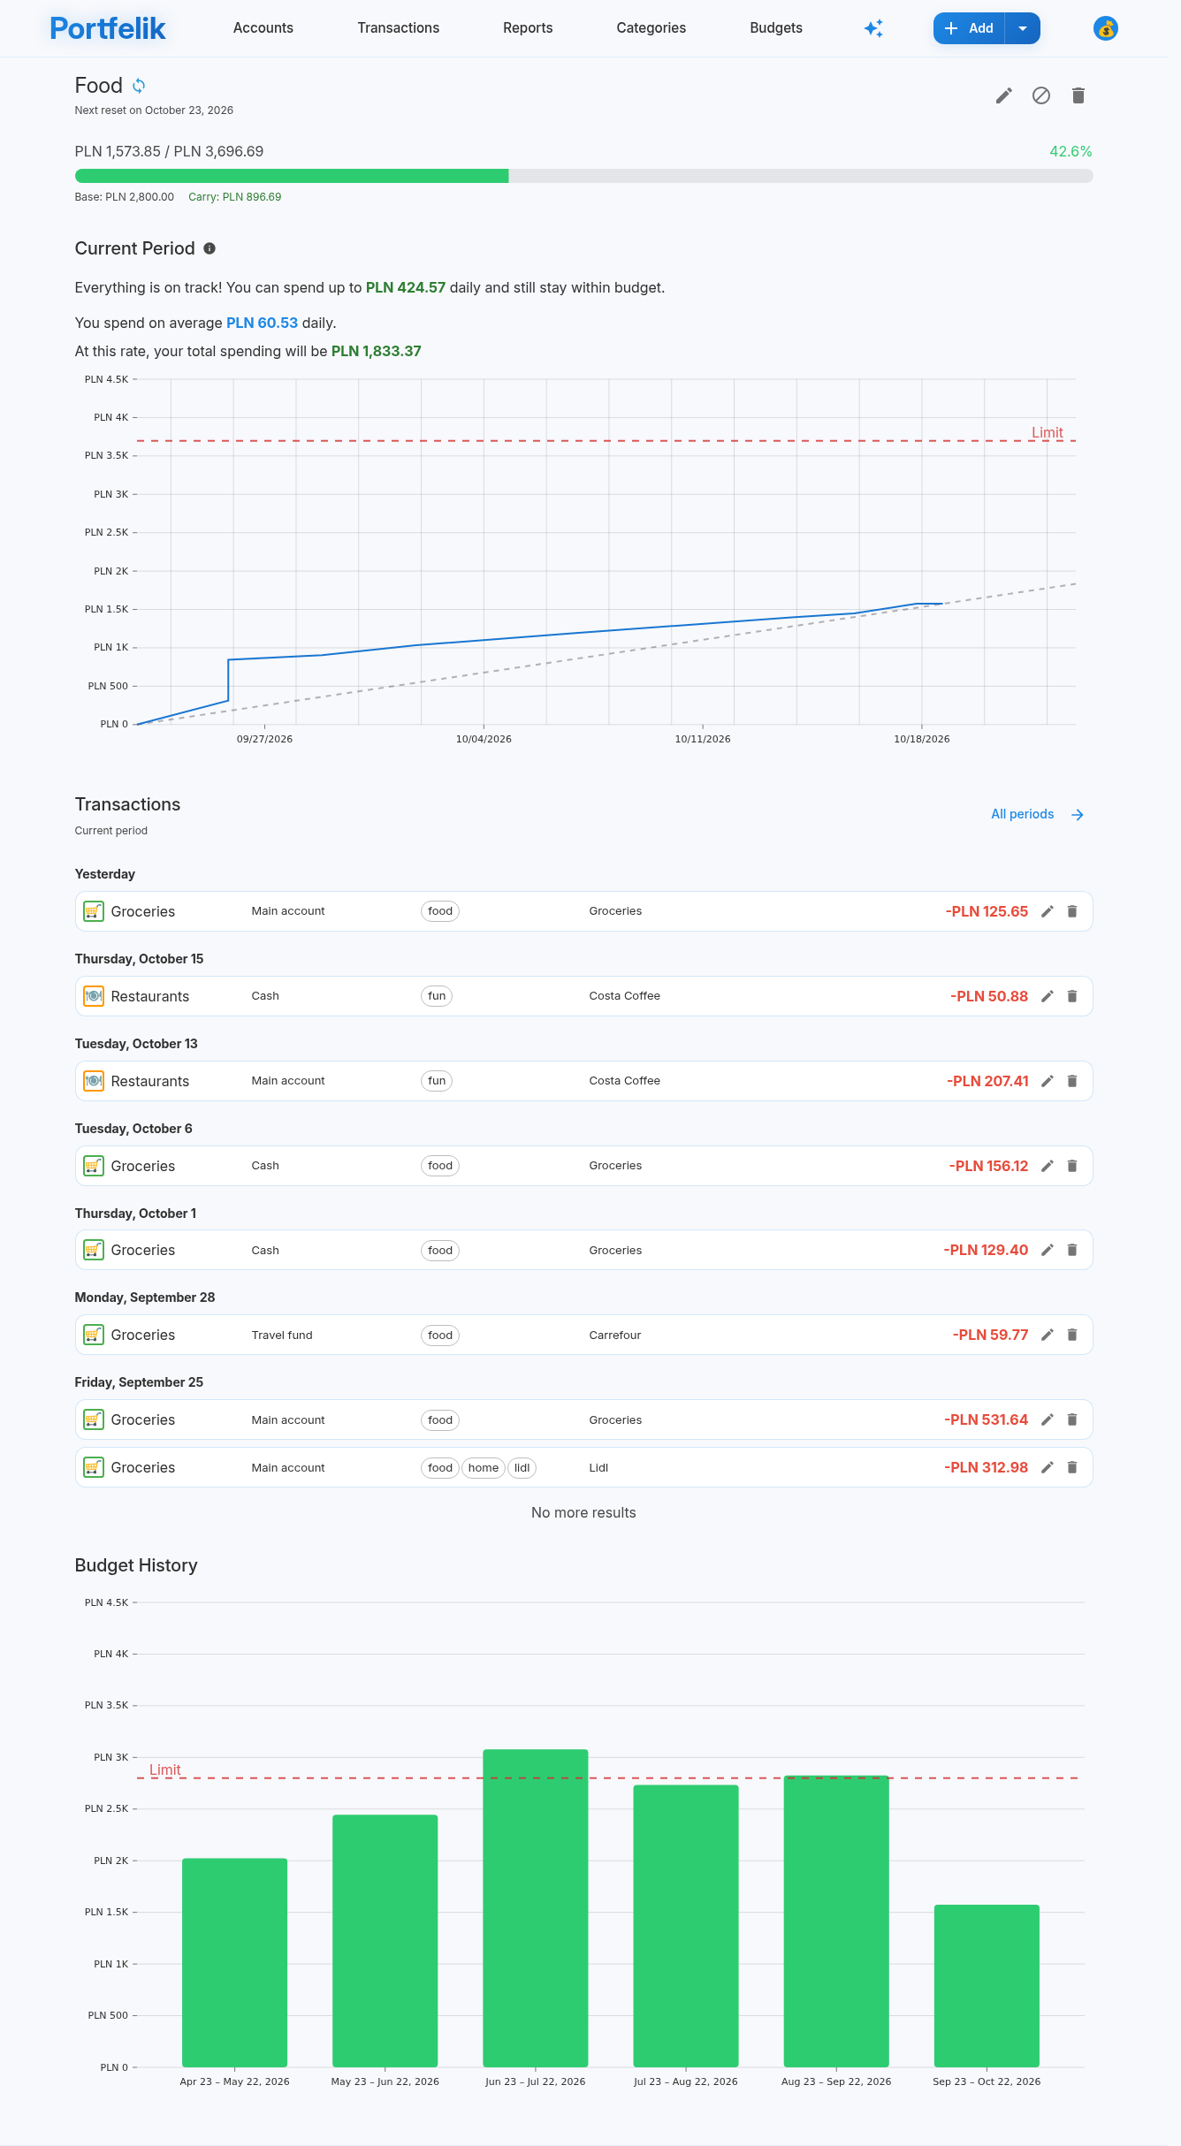
Task: Click the PLN 1,833.37 projected total
Action: [377, 352]
